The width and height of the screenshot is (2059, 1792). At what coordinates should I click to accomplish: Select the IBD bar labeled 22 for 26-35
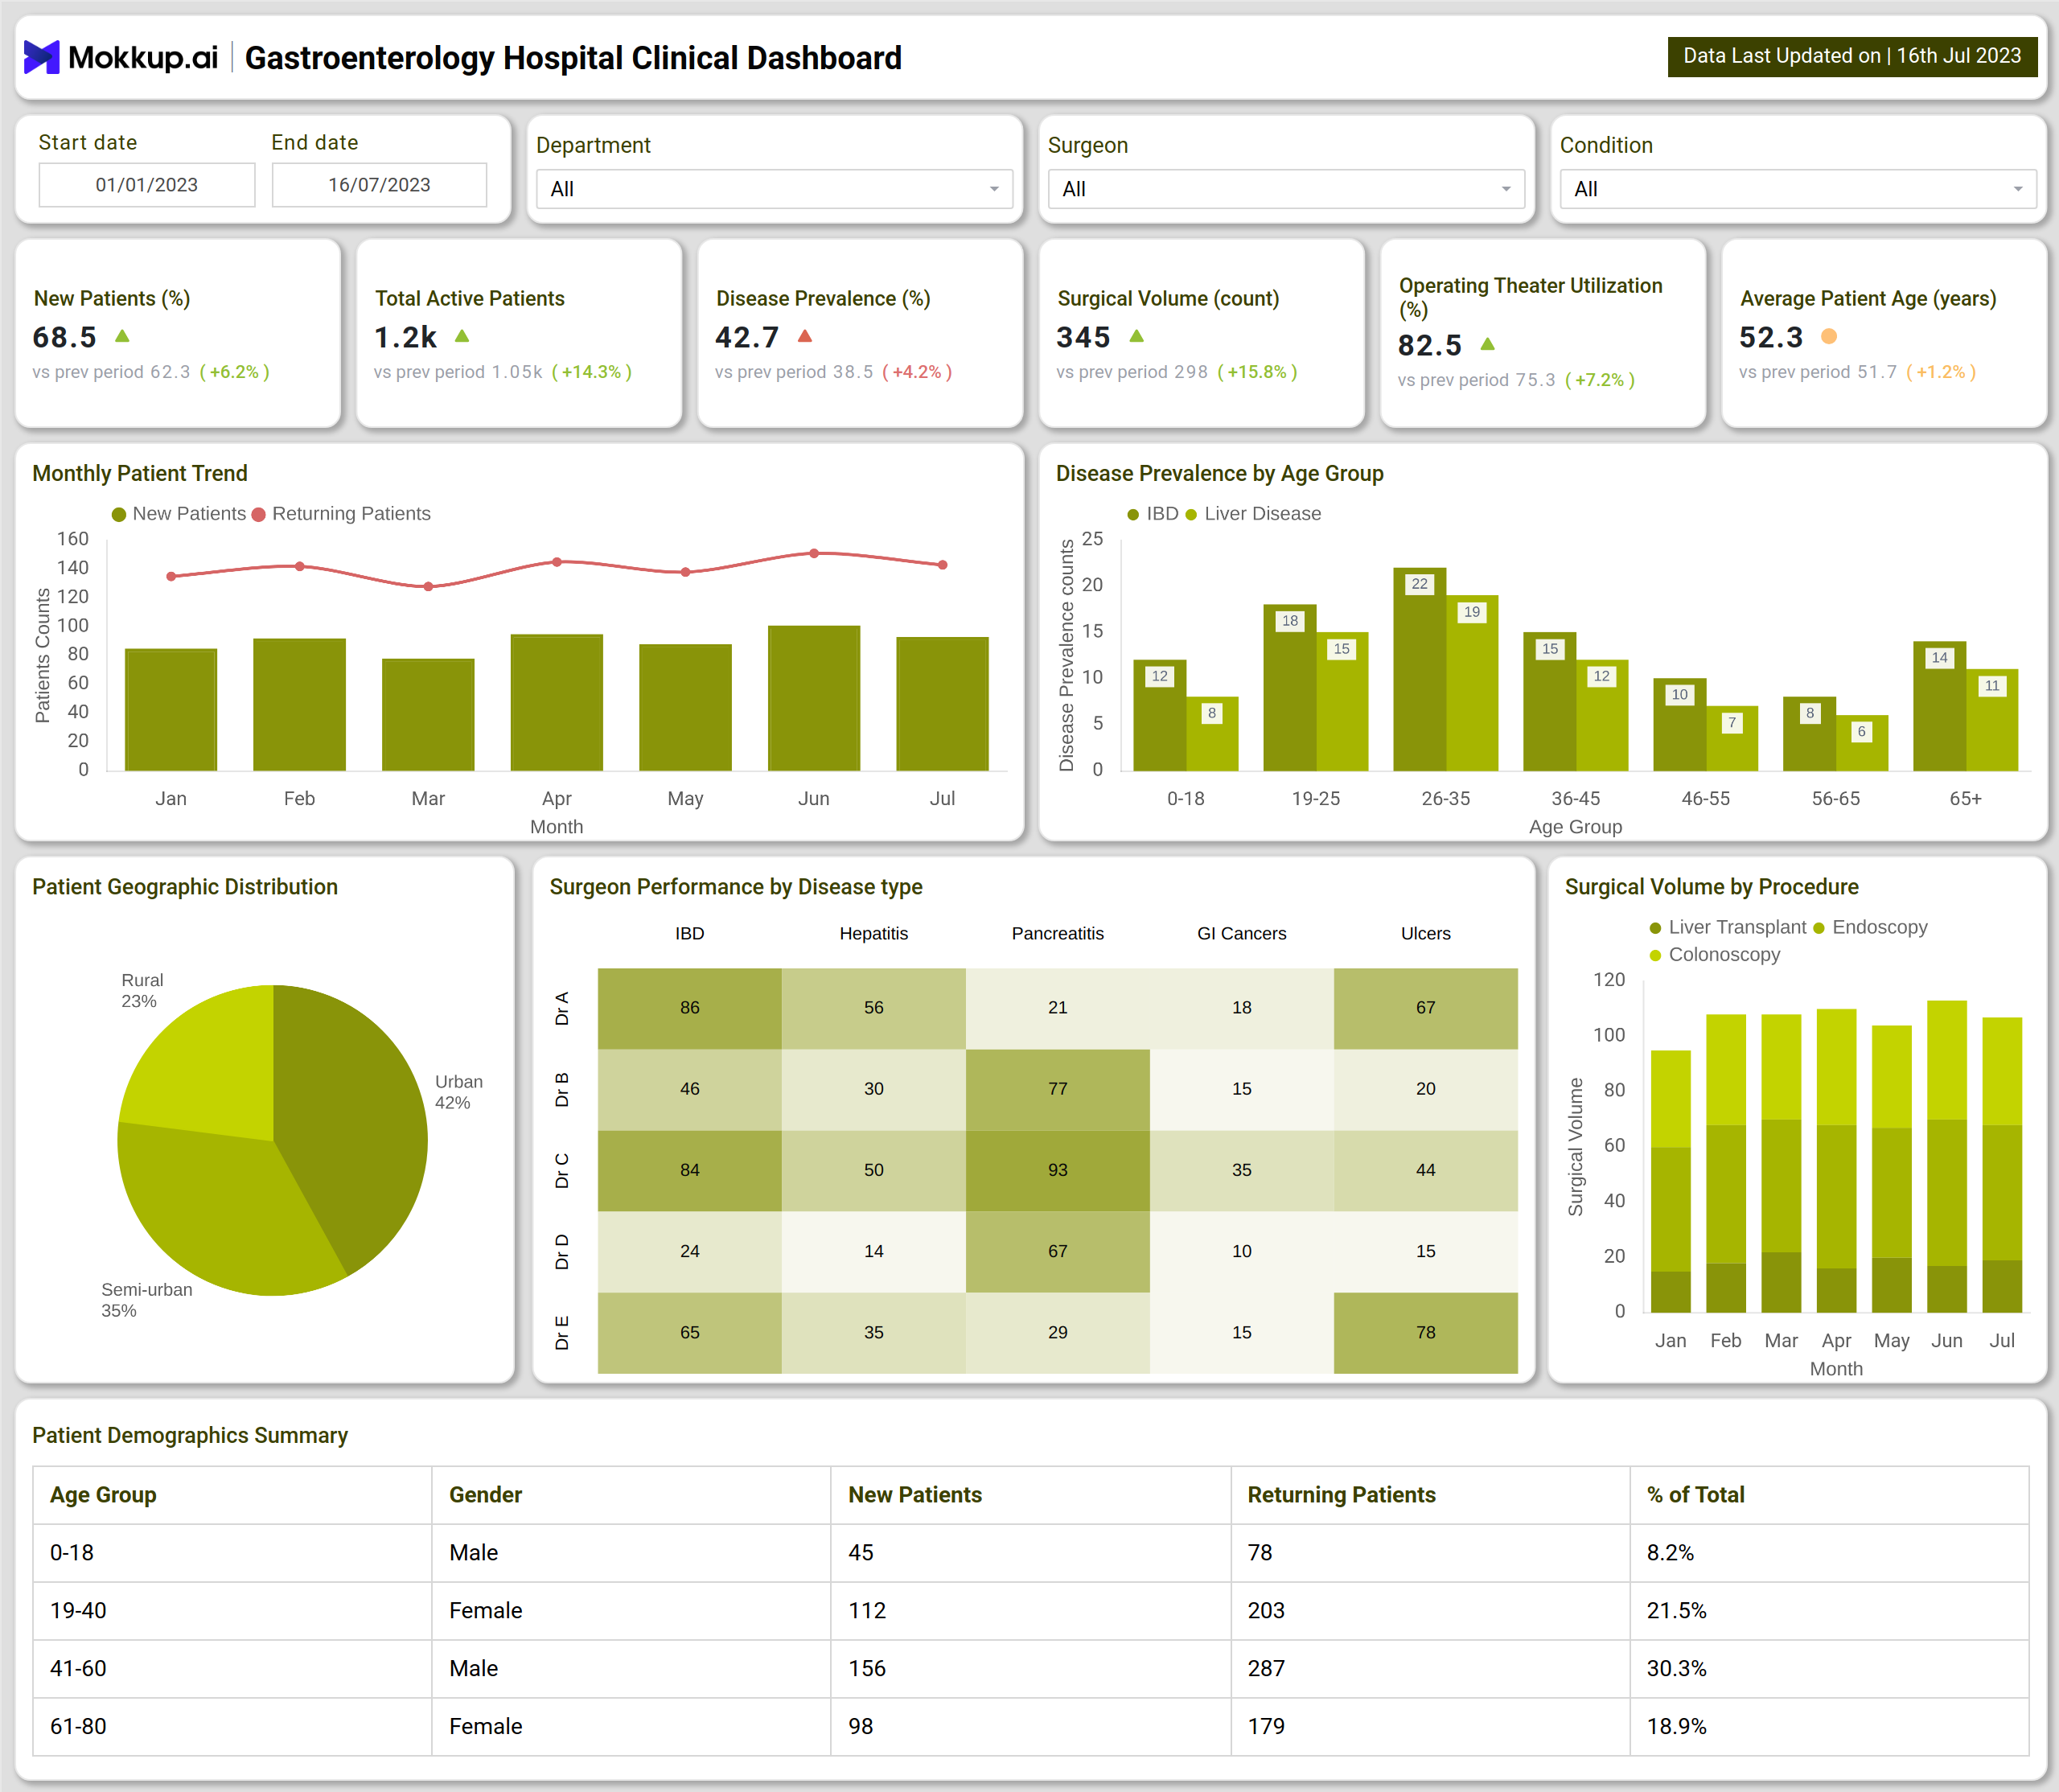pos(1419,669)
